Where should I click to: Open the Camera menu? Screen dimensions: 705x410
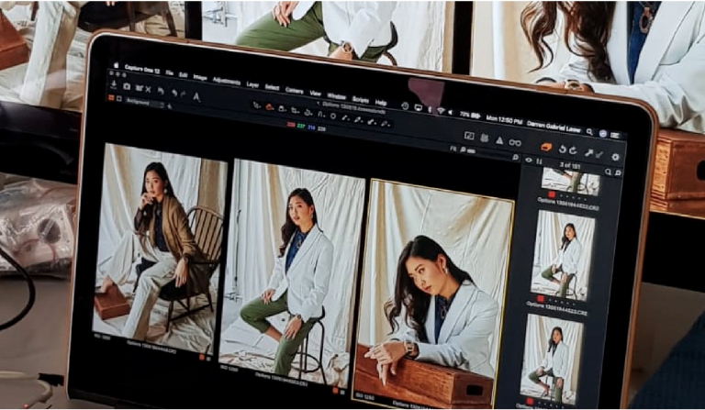(x=294, y=90)
